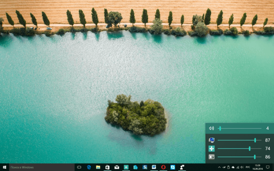Click the volume value '74'
Screen dimensions: 274x171
268,149
